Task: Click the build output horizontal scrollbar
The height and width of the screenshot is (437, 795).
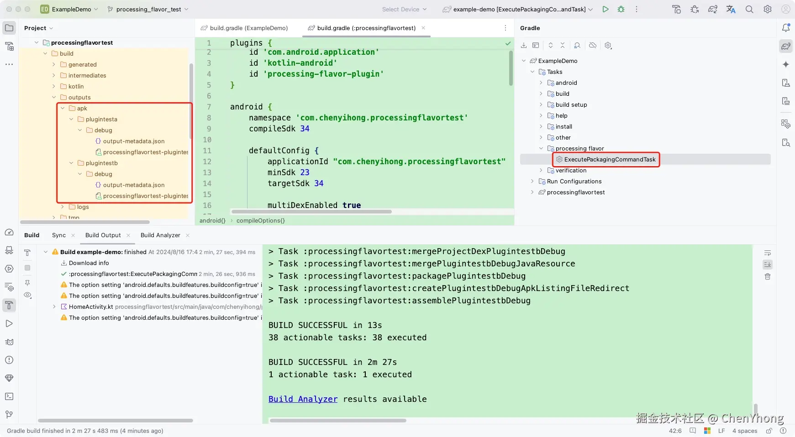Action: [338, 421]
